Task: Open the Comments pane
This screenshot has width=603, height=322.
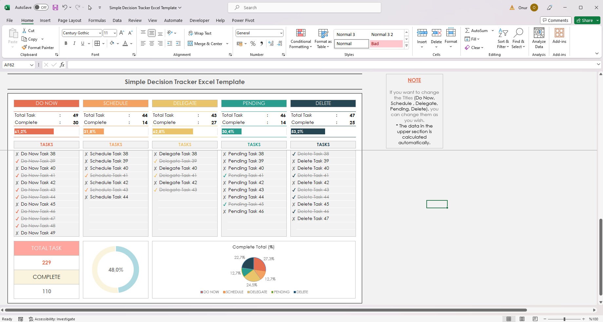Action: click(556, 20)
